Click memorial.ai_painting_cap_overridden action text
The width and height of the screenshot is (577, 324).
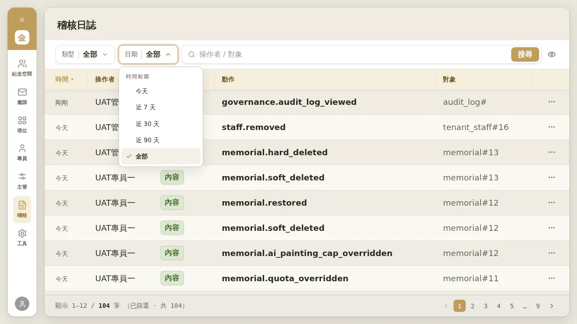pos(307,253)
